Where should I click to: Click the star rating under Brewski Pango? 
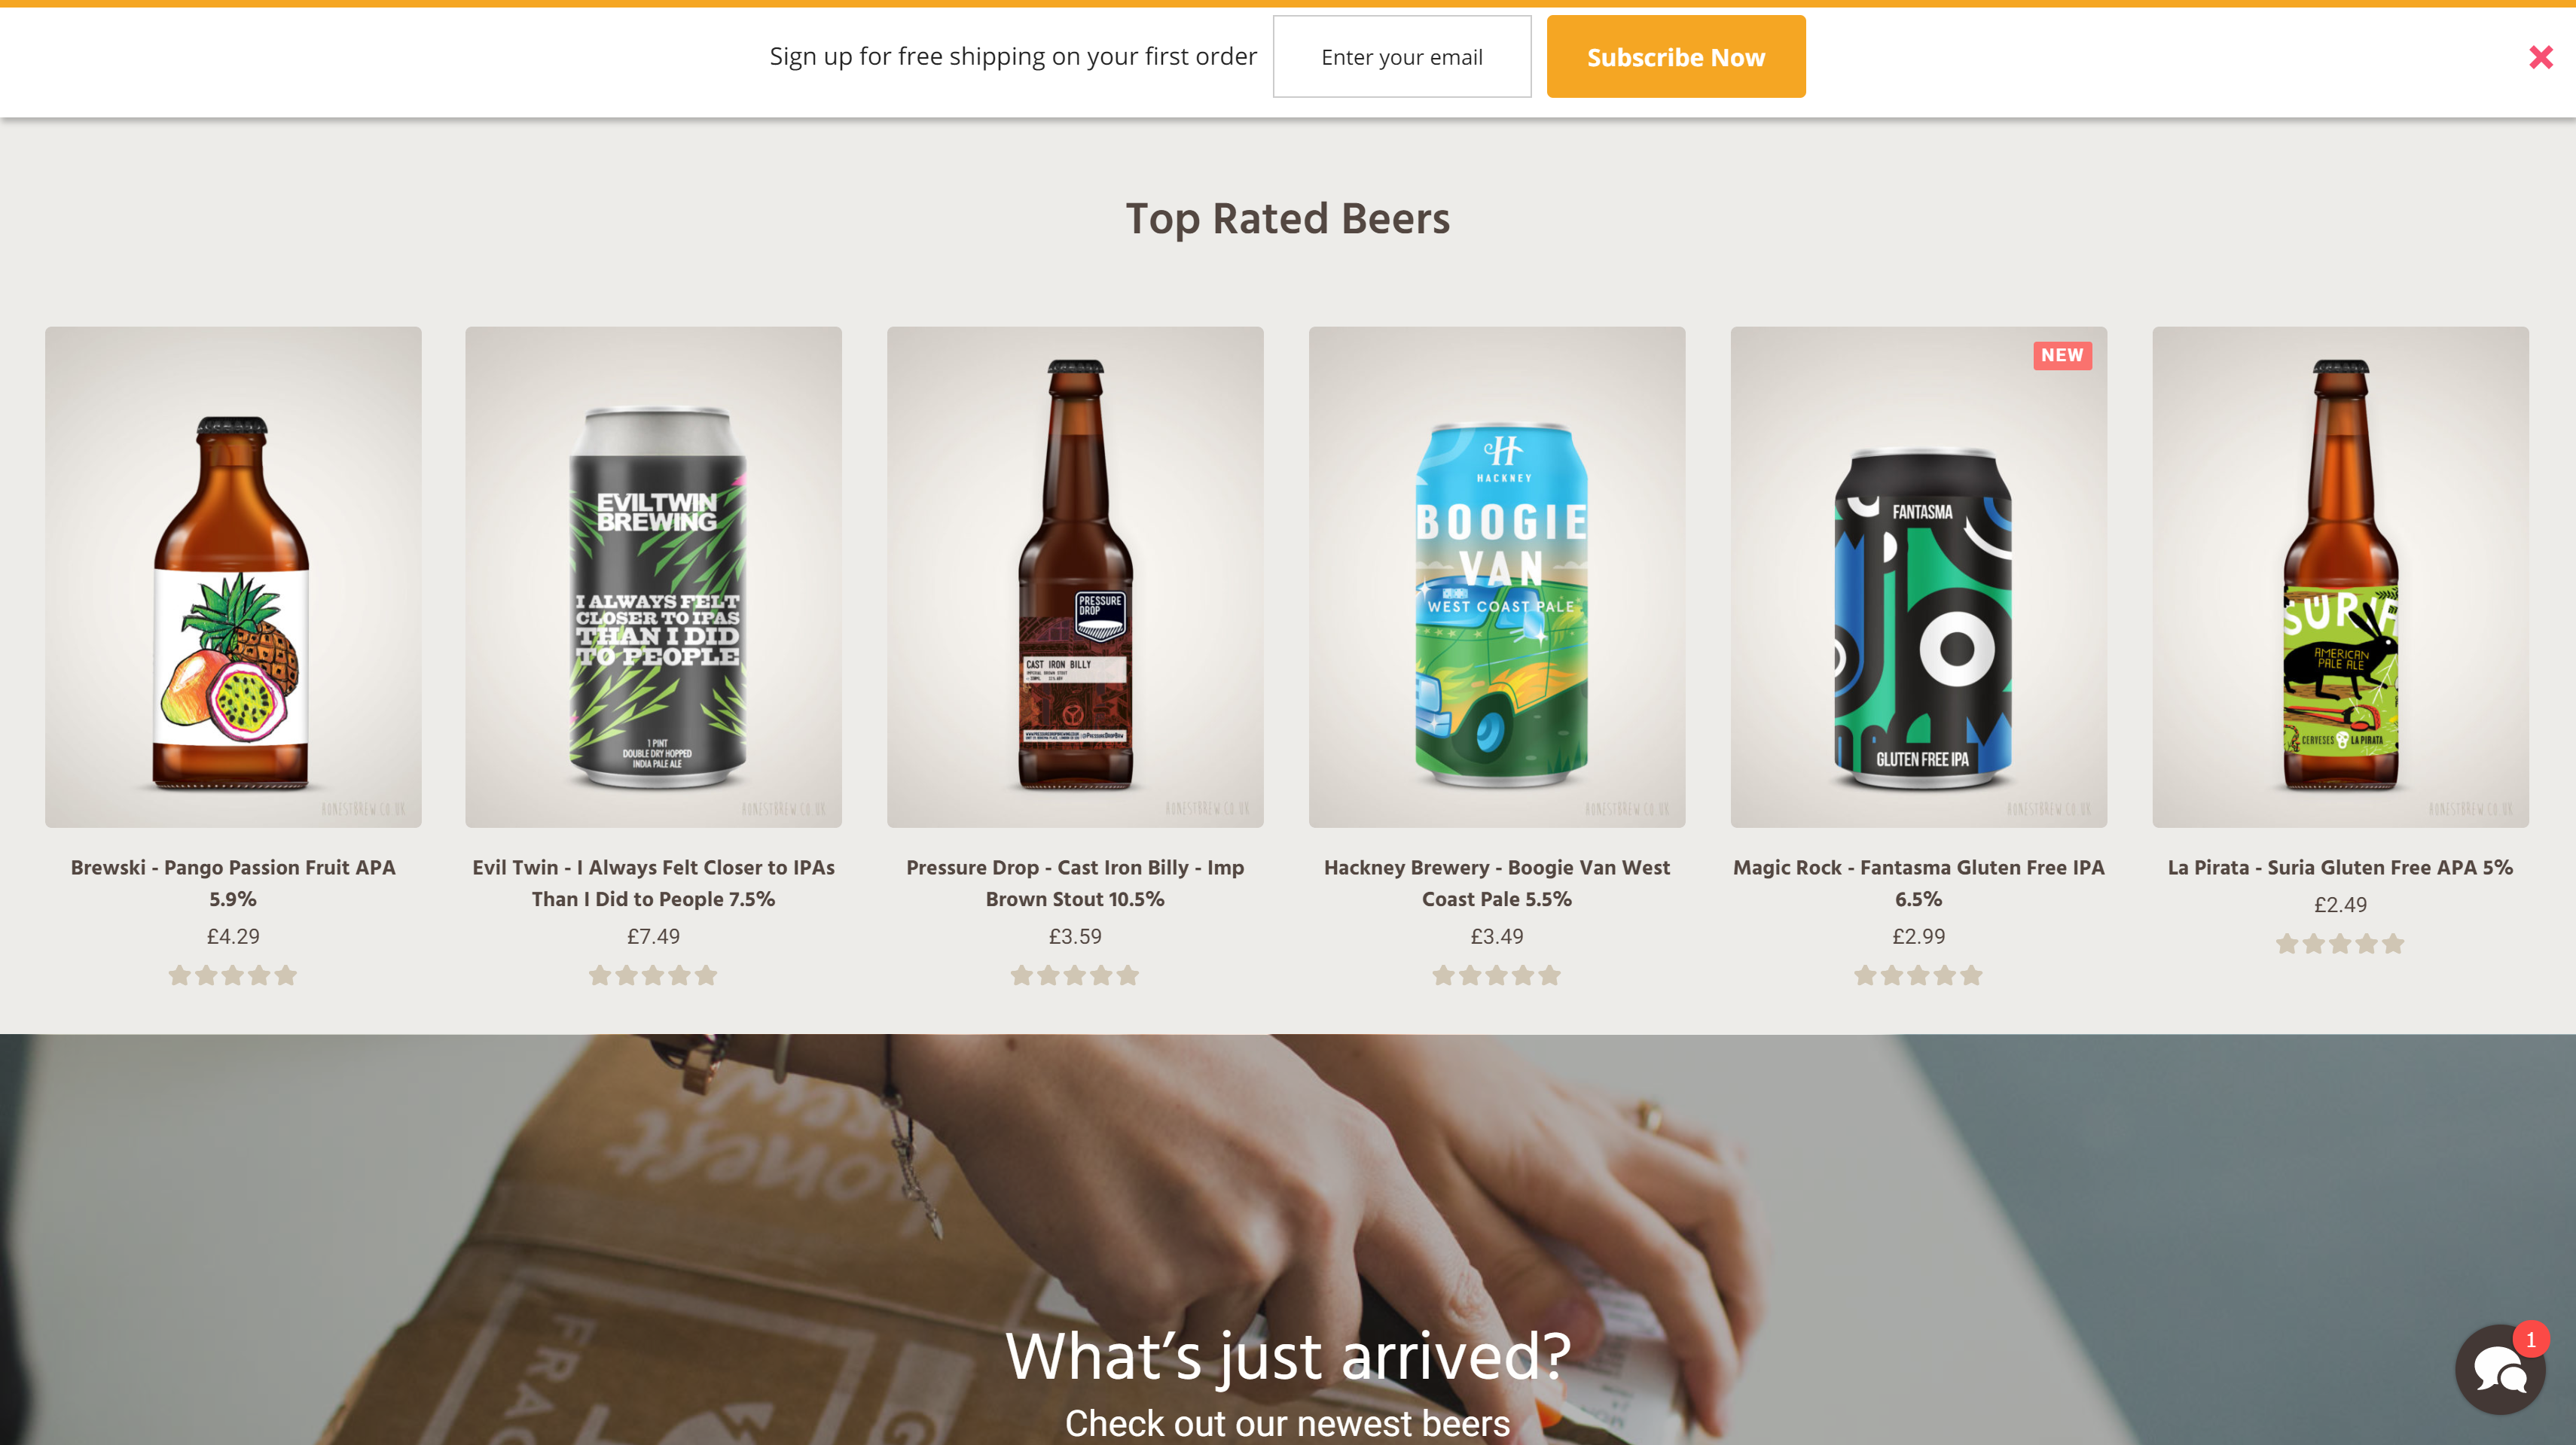point(233,975)
